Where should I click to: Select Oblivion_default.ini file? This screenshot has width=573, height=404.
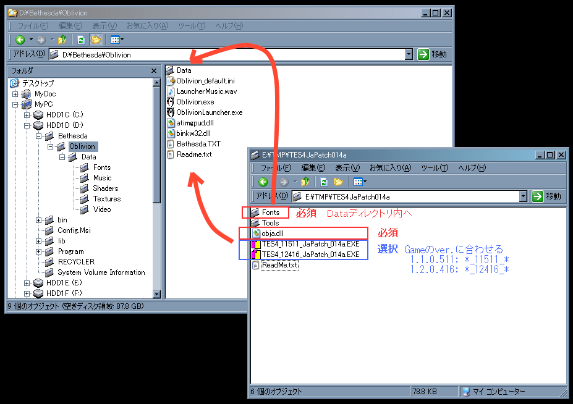(201, 81)
